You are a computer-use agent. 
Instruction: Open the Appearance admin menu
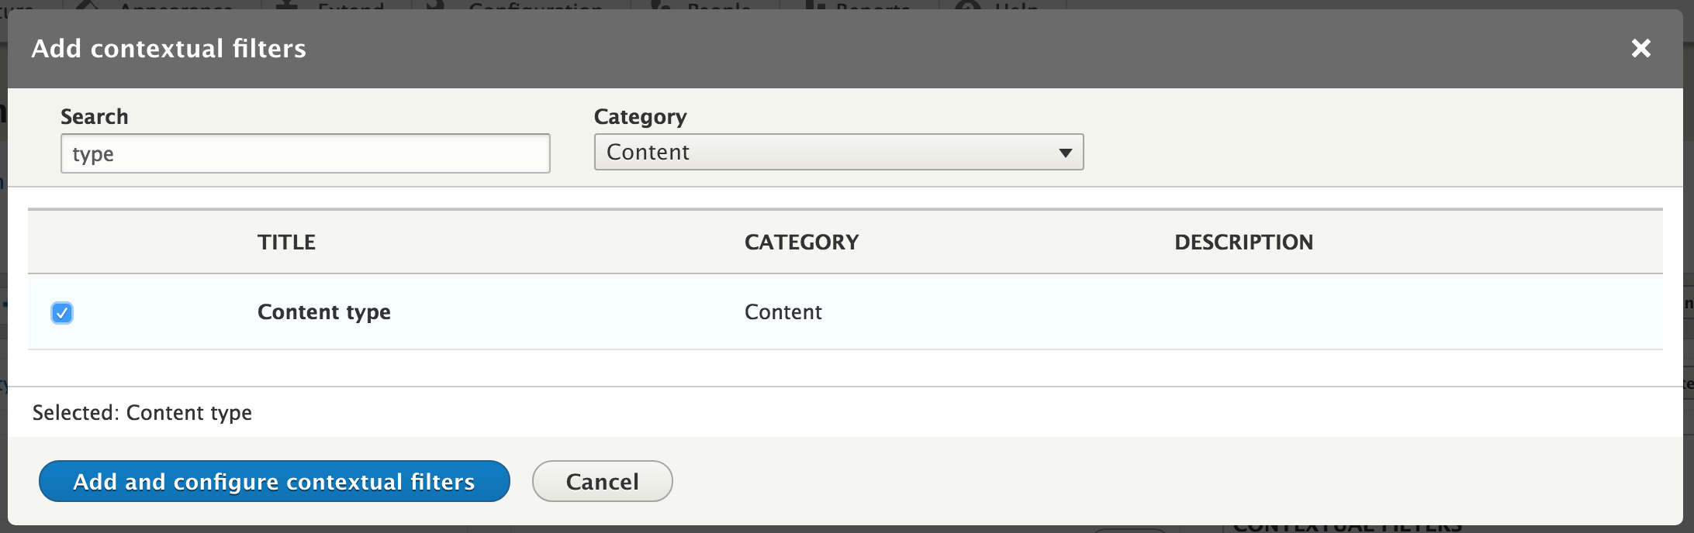point(175,5)
